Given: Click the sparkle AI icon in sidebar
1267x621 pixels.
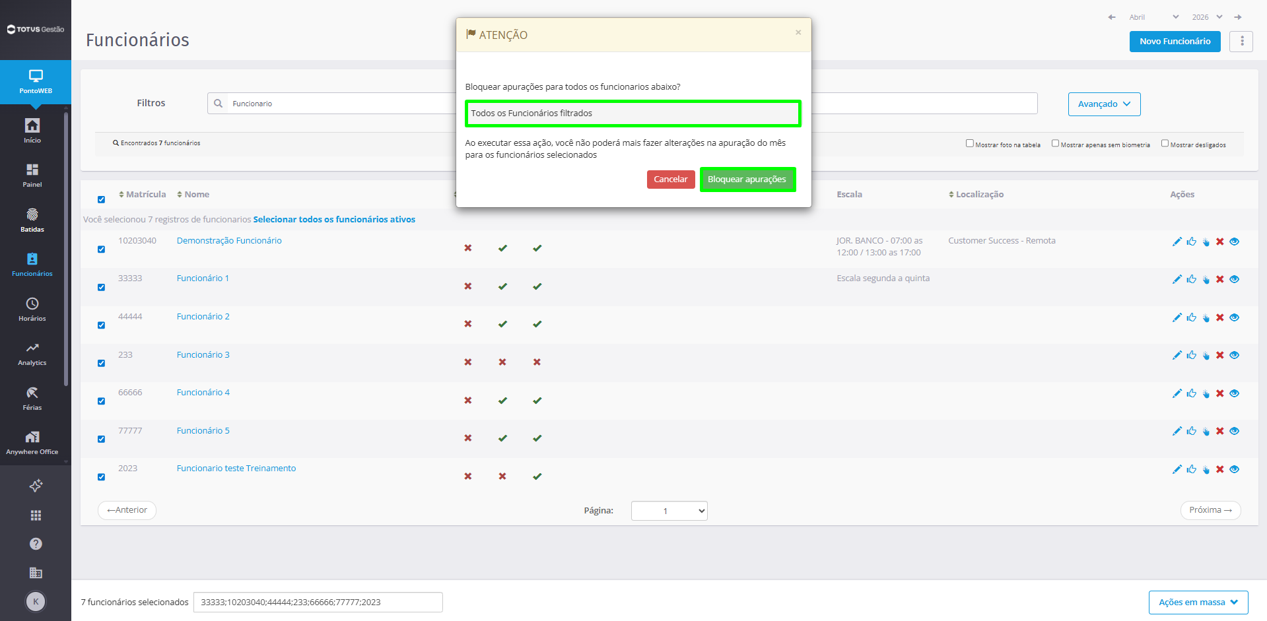Looking at the screenshot, I should coord(36,486).
